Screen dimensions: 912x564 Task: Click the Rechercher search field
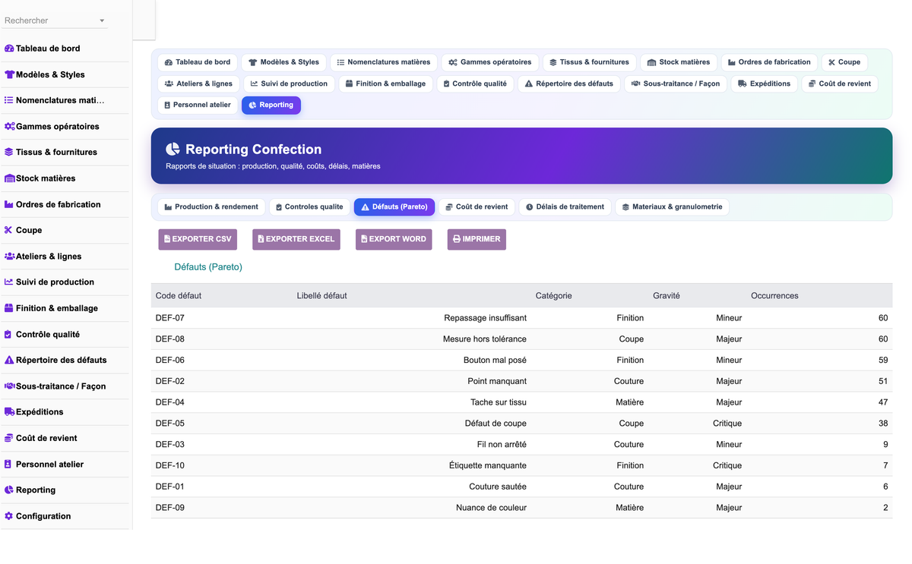tap(55, 20)
